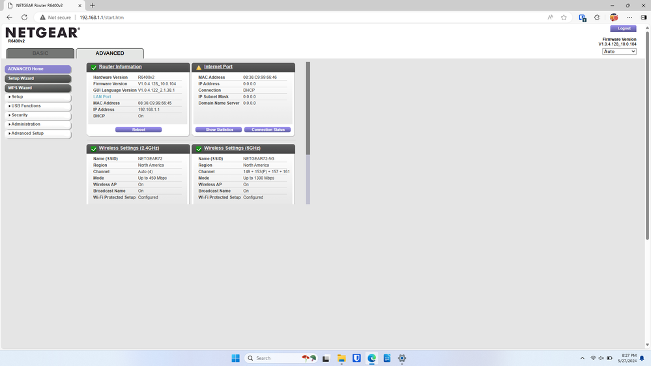This screenshot has height=366, width=651.
Task: Open the Router Information link
Action: click(120, 67)
